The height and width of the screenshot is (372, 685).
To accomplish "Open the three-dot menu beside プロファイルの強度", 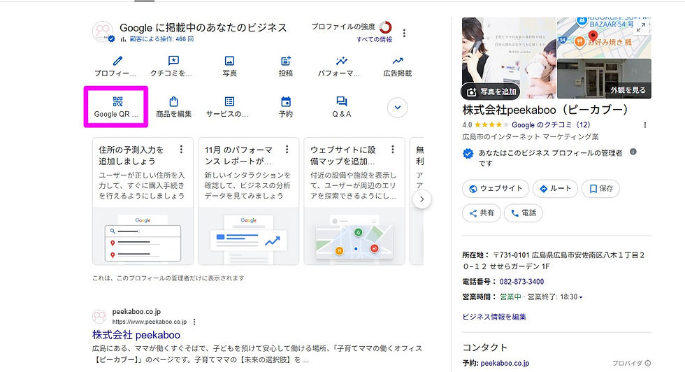I will [404, 34].
